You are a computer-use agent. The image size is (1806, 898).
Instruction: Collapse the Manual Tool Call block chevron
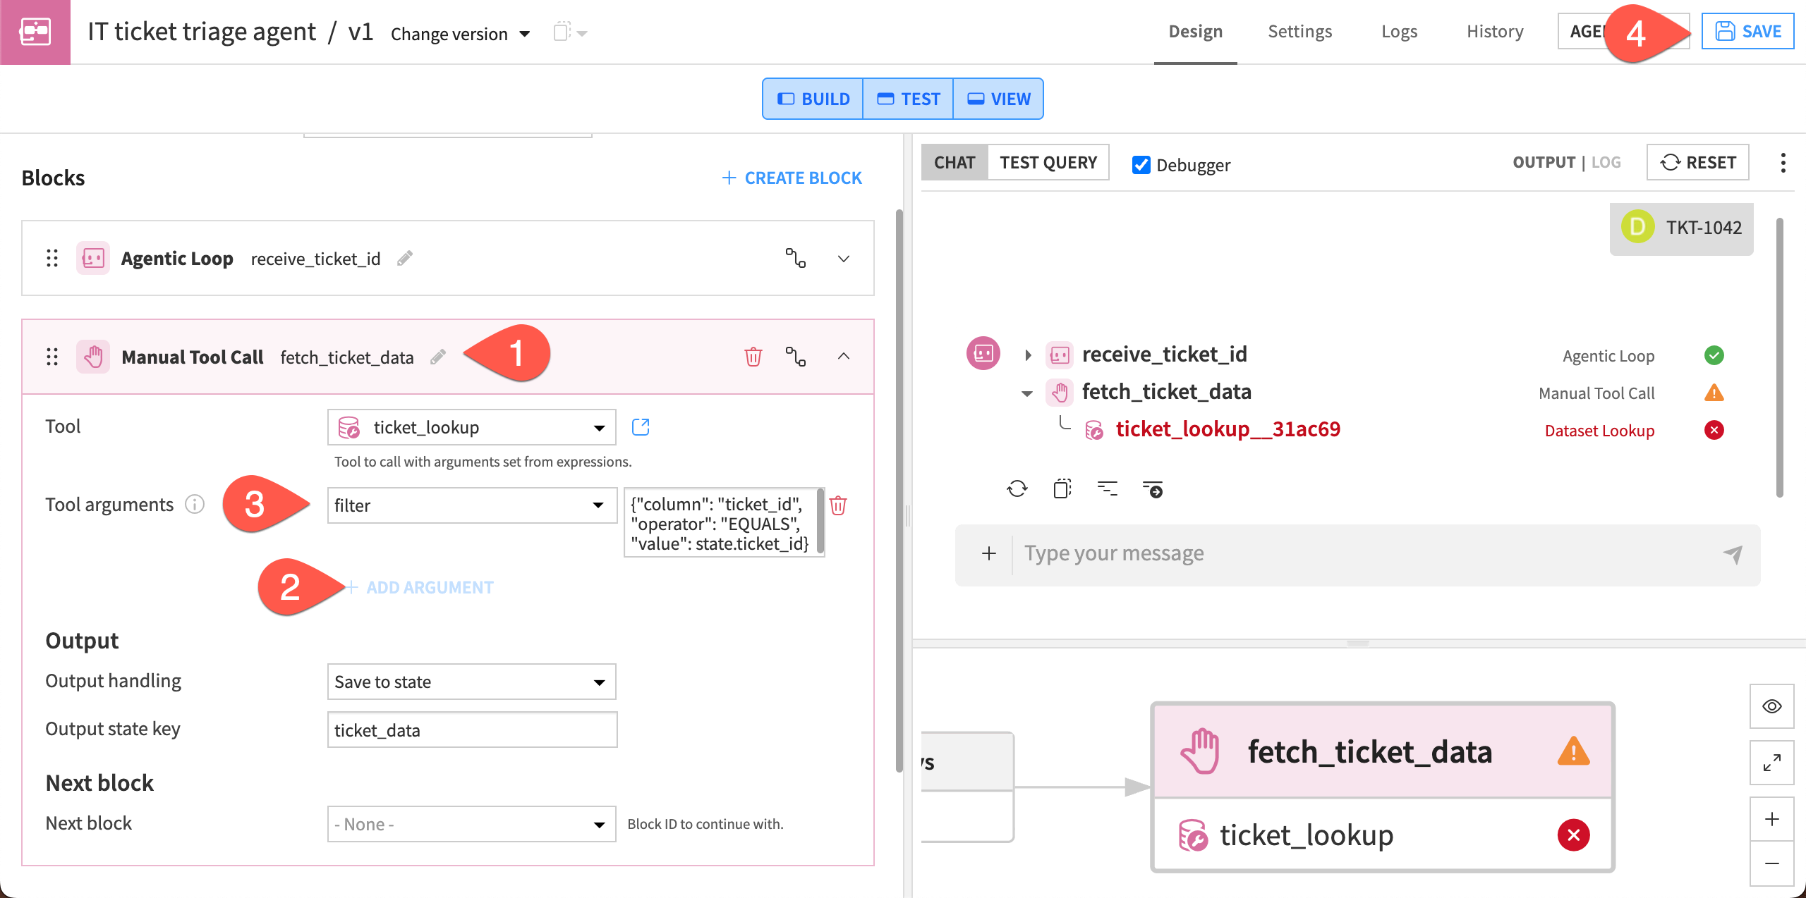844,357
